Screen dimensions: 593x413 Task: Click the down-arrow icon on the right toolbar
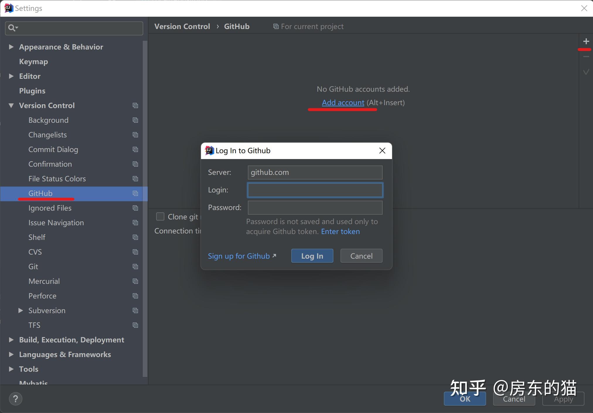[x=586, y=72]
